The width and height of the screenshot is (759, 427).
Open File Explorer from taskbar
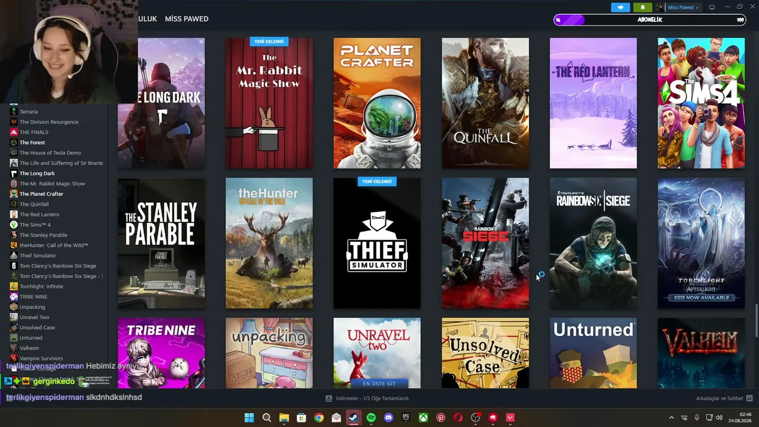pyautogui.click(x=284, y=418)
